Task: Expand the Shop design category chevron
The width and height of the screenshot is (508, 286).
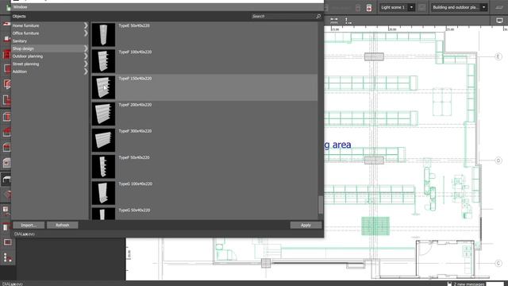Action: (86, 48)
